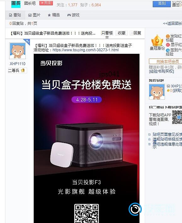
Task: Click the 回复 button above the post
Action: tap(136, 33)
